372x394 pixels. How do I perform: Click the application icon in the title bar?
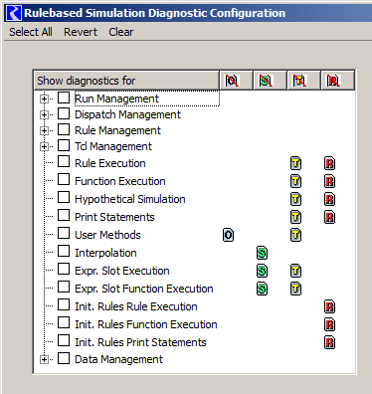(x=14, y=13)
